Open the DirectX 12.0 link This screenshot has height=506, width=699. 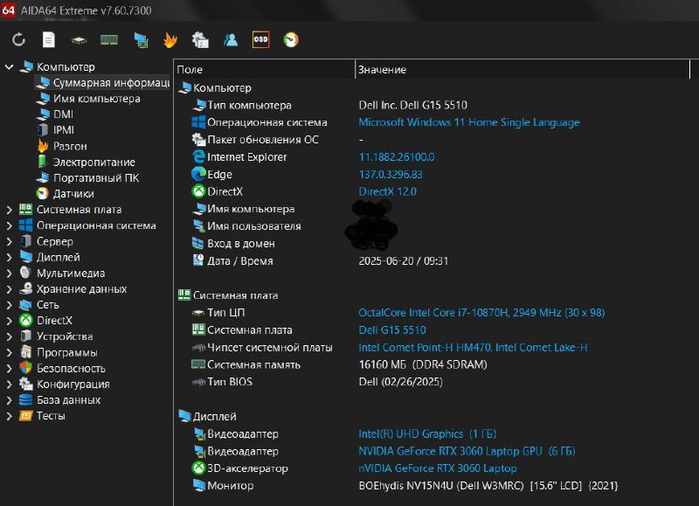[x=388, y=191]
